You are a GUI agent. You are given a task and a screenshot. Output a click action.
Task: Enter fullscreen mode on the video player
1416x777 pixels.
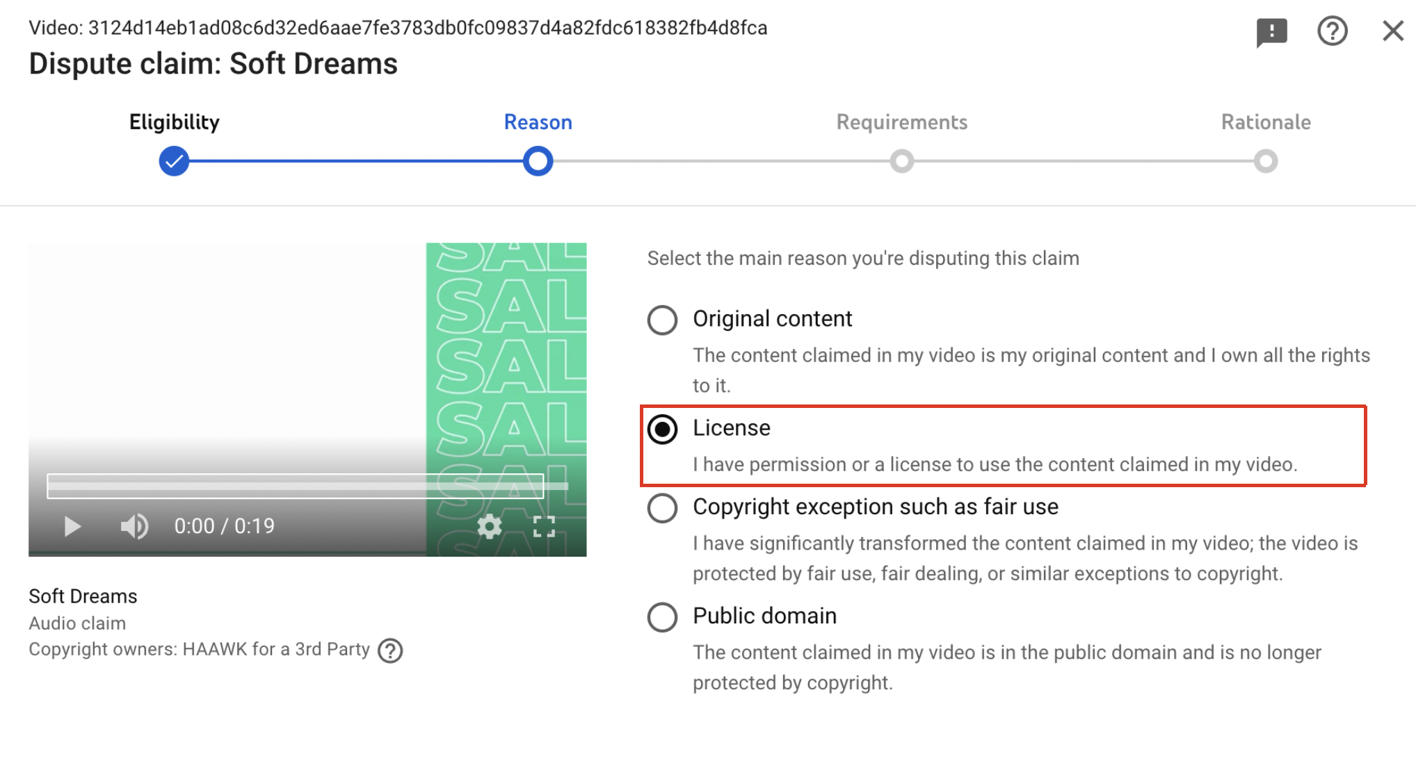pos(546,526)
